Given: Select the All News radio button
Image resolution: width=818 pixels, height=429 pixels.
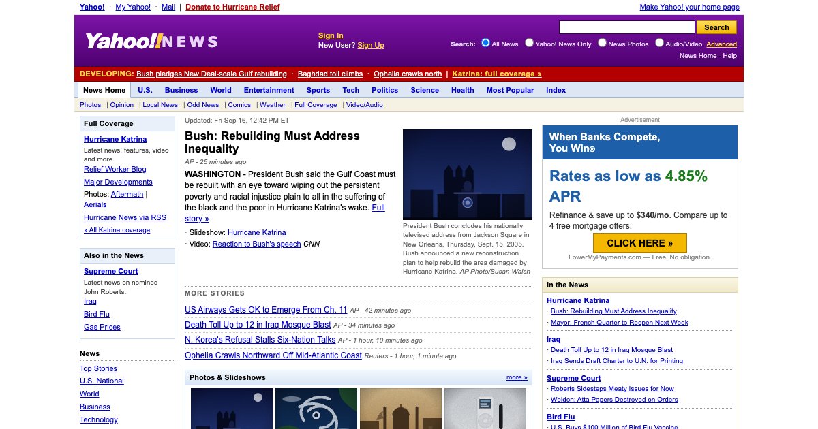Looking at the screenshot, I should pos(485,43).
